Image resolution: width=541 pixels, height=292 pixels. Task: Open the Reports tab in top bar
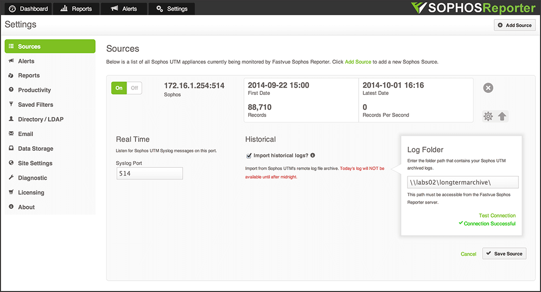coord(76,9)
